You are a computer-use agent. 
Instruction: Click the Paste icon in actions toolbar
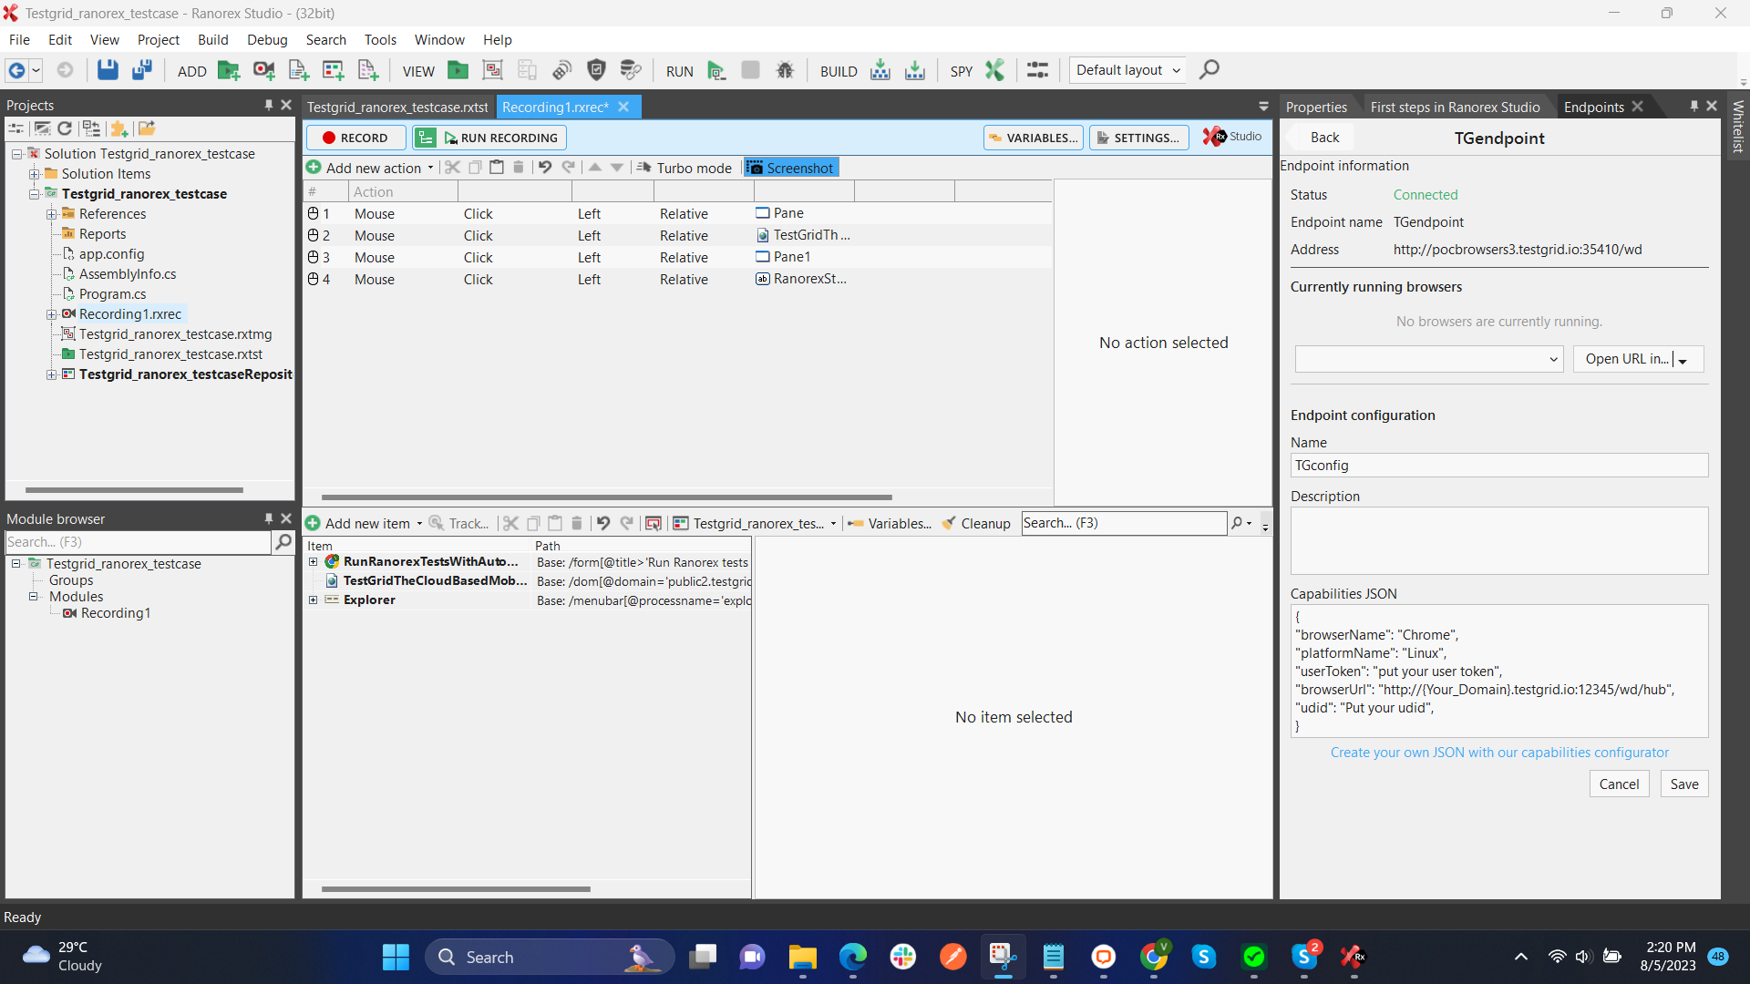[497, 167]
